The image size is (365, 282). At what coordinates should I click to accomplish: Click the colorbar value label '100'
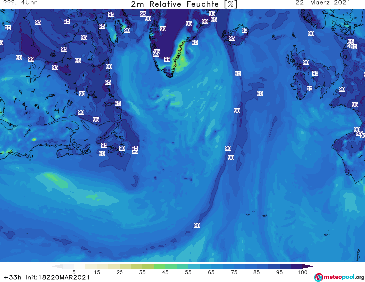(x=303, y=272)
